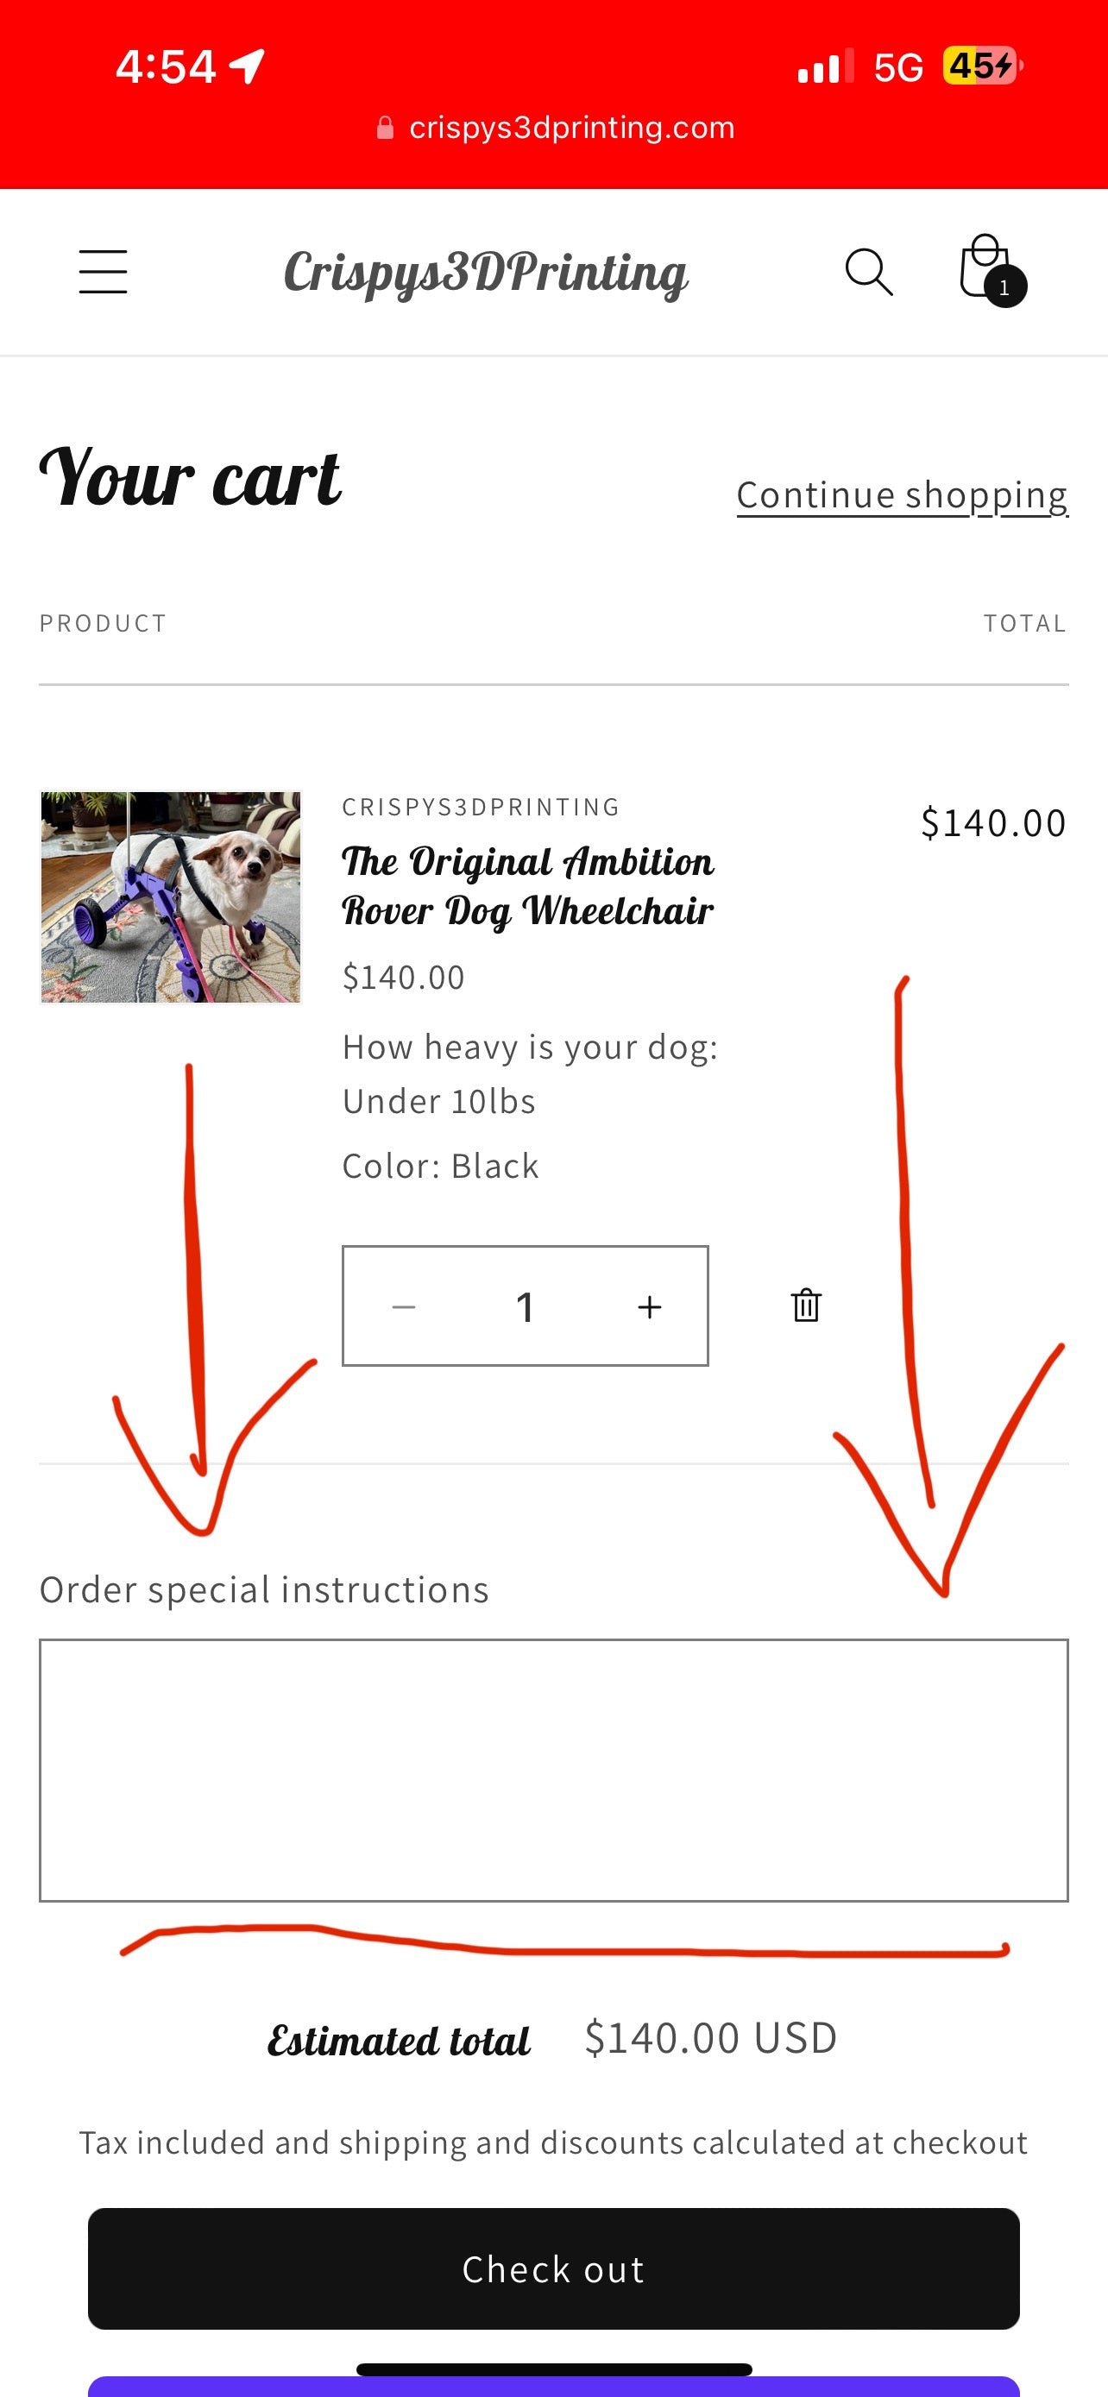Open the dog wheelchair product thumbnail

(x=171, y=897)
